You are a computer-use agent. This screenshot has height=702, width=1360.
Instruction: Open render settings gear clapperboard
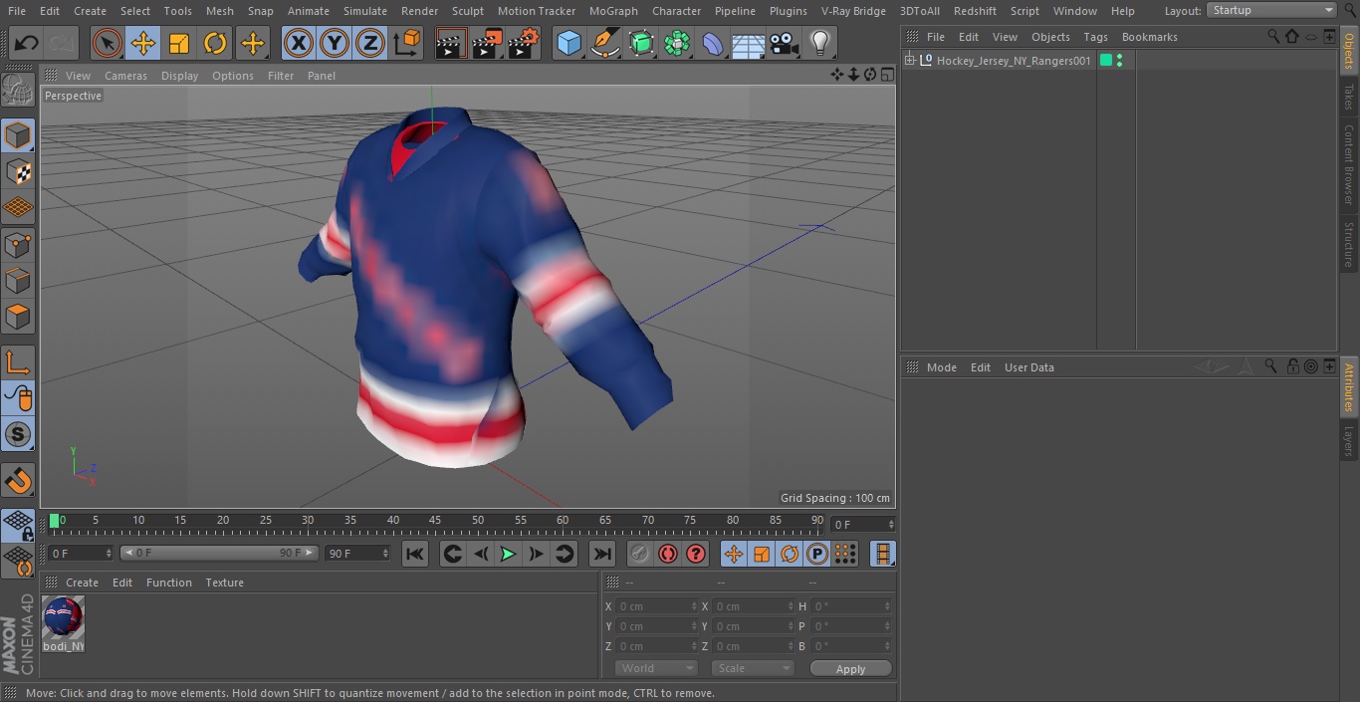tap(524, 43)
